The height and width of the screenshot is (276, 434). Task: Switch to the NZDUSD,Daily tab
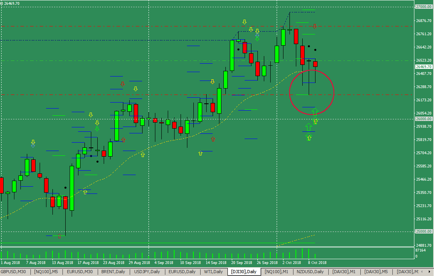pos(310,272)
